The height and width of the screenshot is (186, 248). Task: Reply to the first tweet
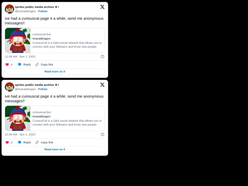(24, 65)
